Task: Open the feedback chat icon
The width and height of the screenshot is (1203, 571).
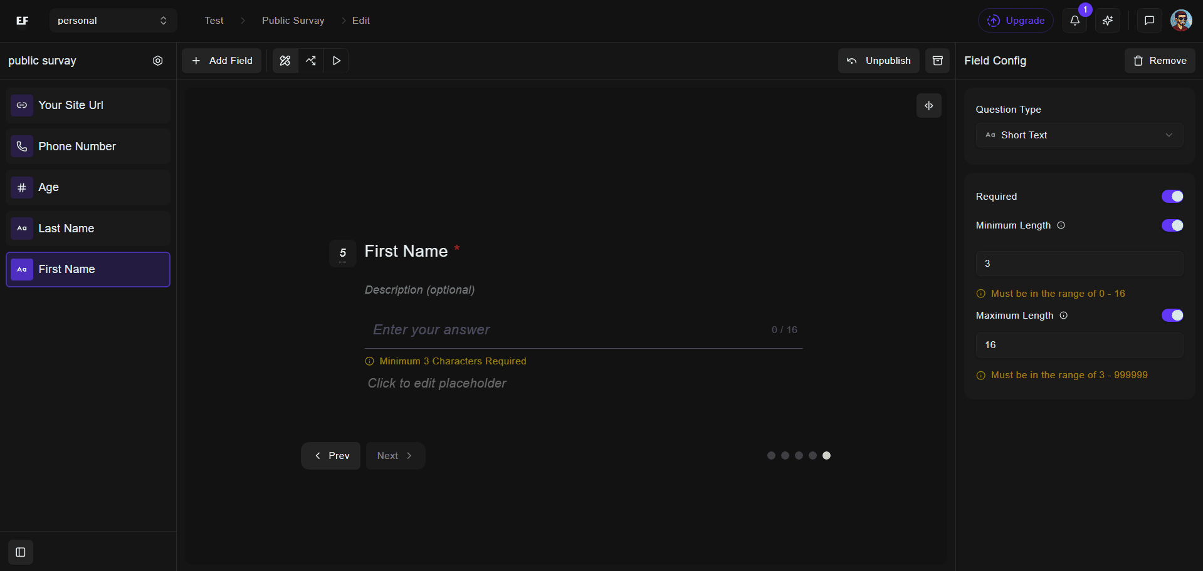Action: pos(1149,21)
